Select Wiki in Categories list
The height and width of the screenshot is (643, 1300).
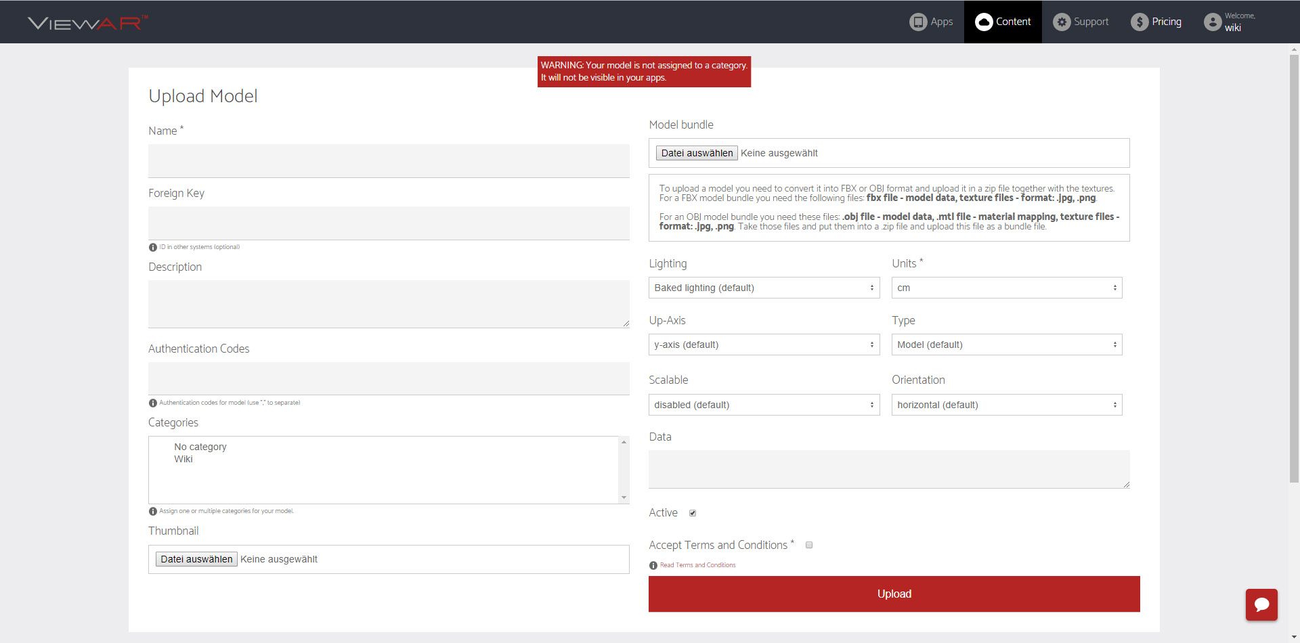point(183,459)
